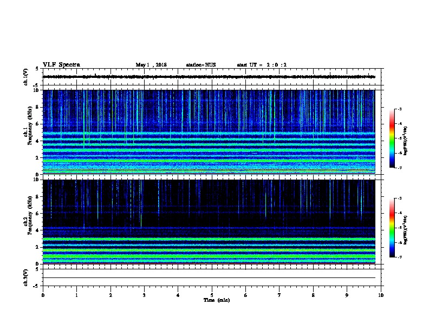
Task: Click the ch.3 flat voltage trace line
Action: click(x=209, y=278)
